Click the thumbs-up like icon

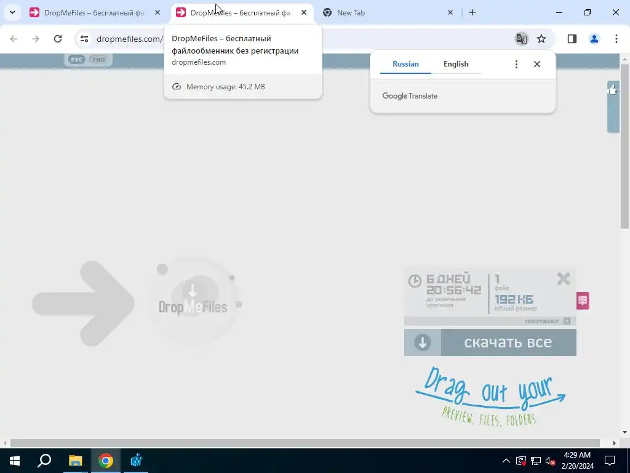tap(612, 89)
